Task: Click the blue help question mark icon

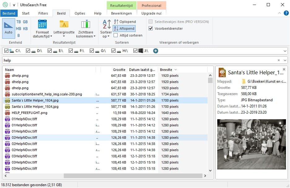Action: [x=286, y=13]
